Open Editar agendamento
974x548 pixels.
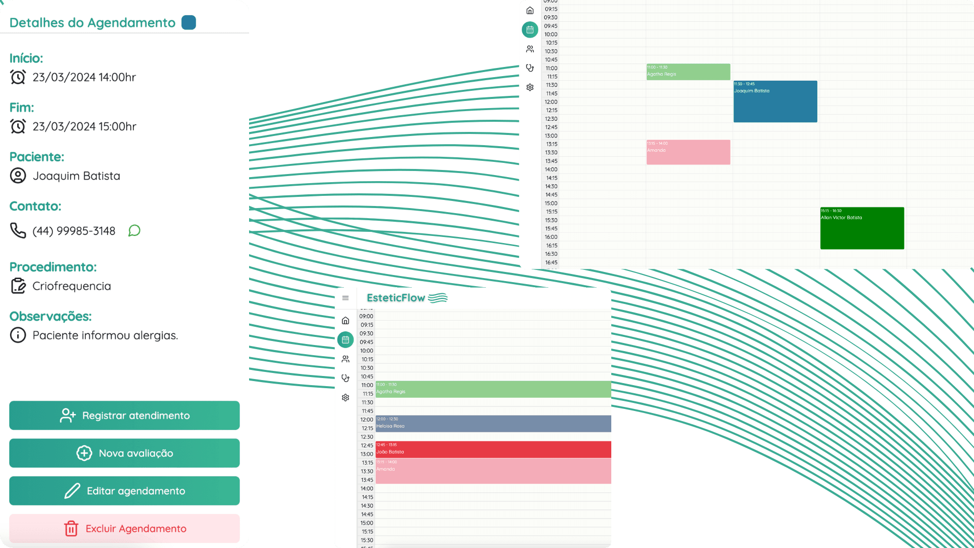pyautogui.click(x=124, y=491)
